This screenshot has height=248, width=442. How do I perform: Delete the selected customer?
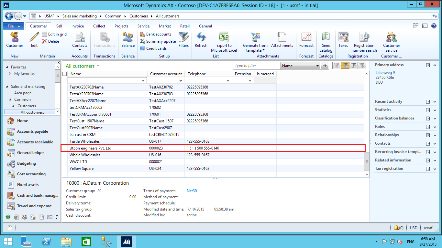coord(50,41)
